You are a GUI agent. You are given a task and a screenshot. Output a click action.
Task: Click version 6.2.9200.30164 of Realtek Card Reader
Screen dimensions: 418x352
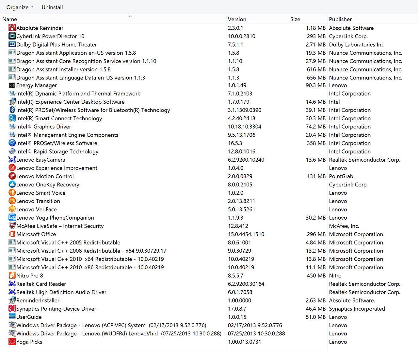pyautogui.click(x=246, y=284)
